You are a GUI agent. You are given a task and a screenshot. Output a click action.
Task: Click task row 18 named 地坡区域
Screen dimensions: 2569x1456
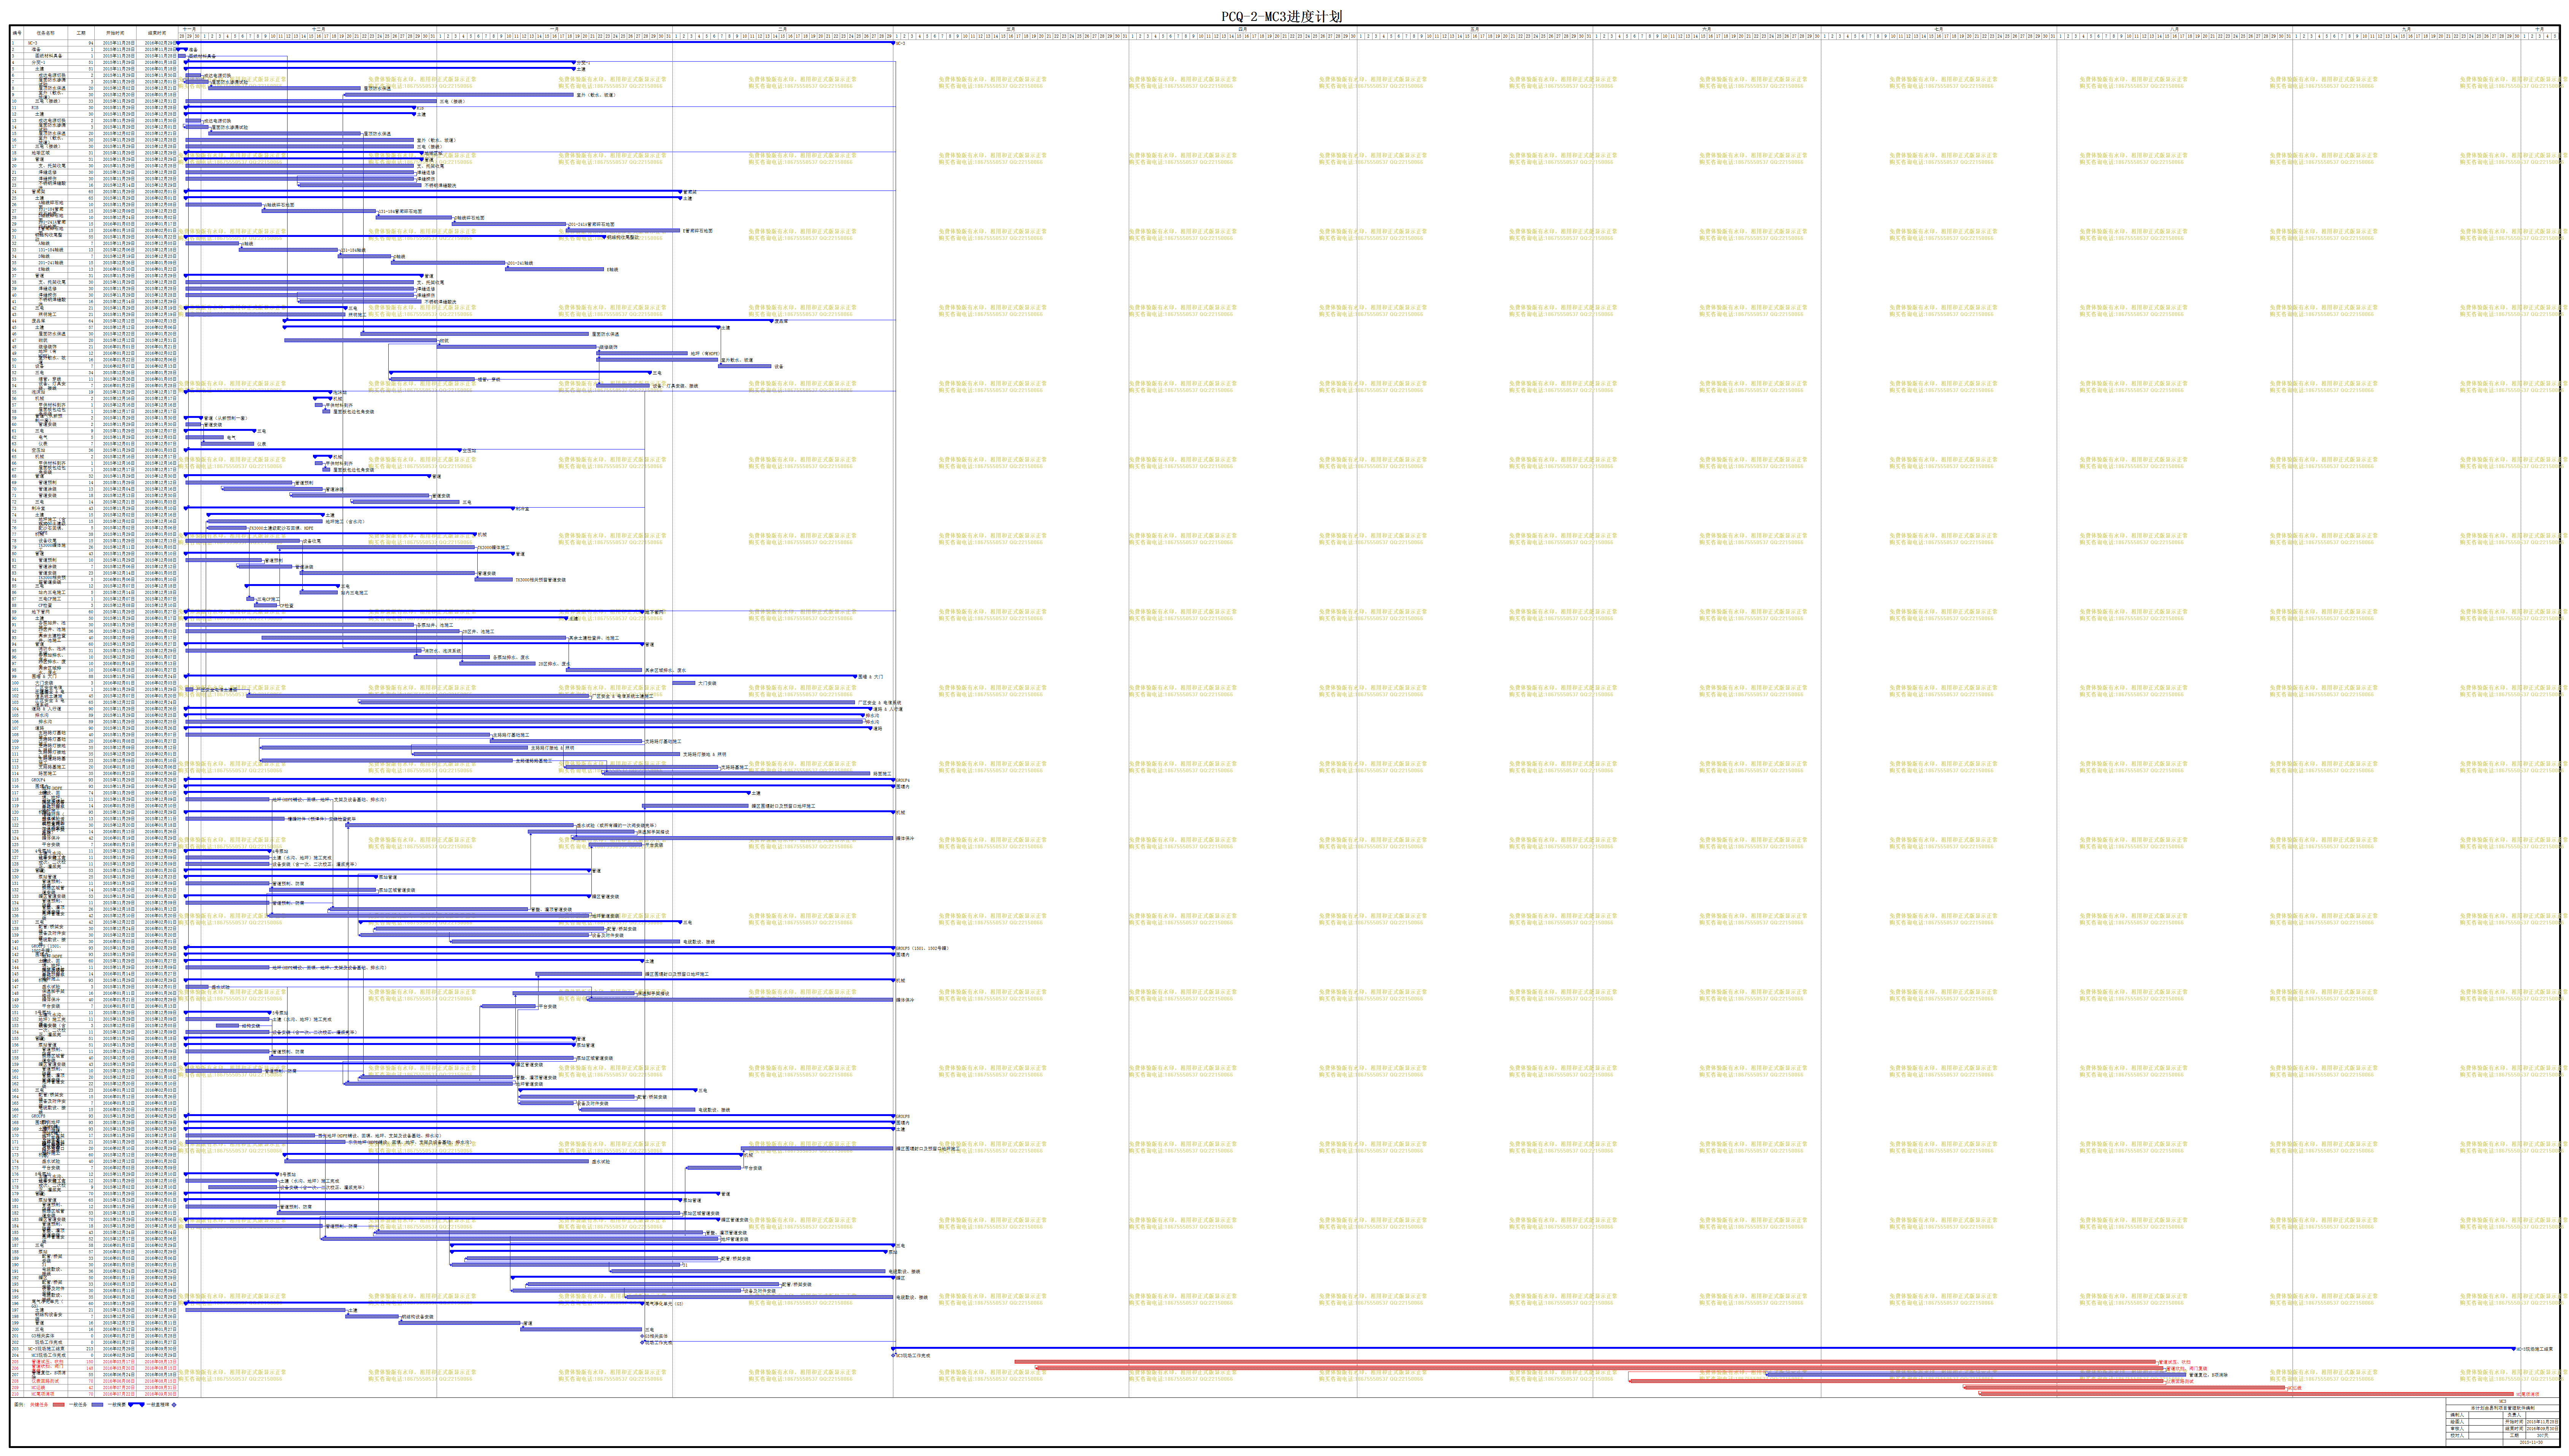click(x=94, y=153)
